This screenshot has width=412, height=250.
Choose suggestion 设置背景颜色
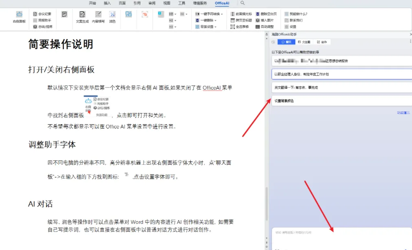pyautogui.click(x=342, y=101)
